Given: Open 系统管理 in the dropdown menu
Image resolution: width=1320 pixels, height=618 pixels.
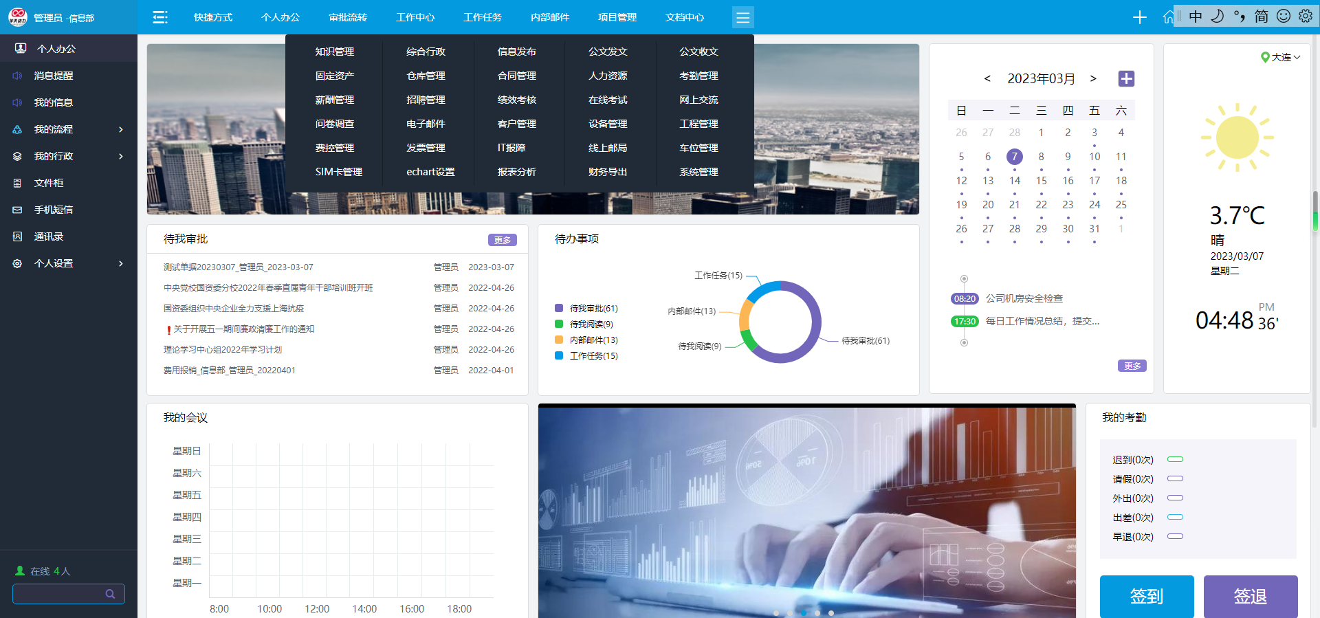Looking at the screenshot, I should pyautogui.click(x=698, y=172).
